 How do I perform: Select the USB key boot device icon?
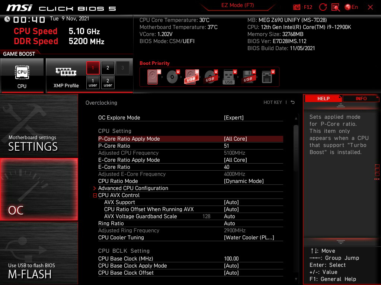tap(229, 77)
